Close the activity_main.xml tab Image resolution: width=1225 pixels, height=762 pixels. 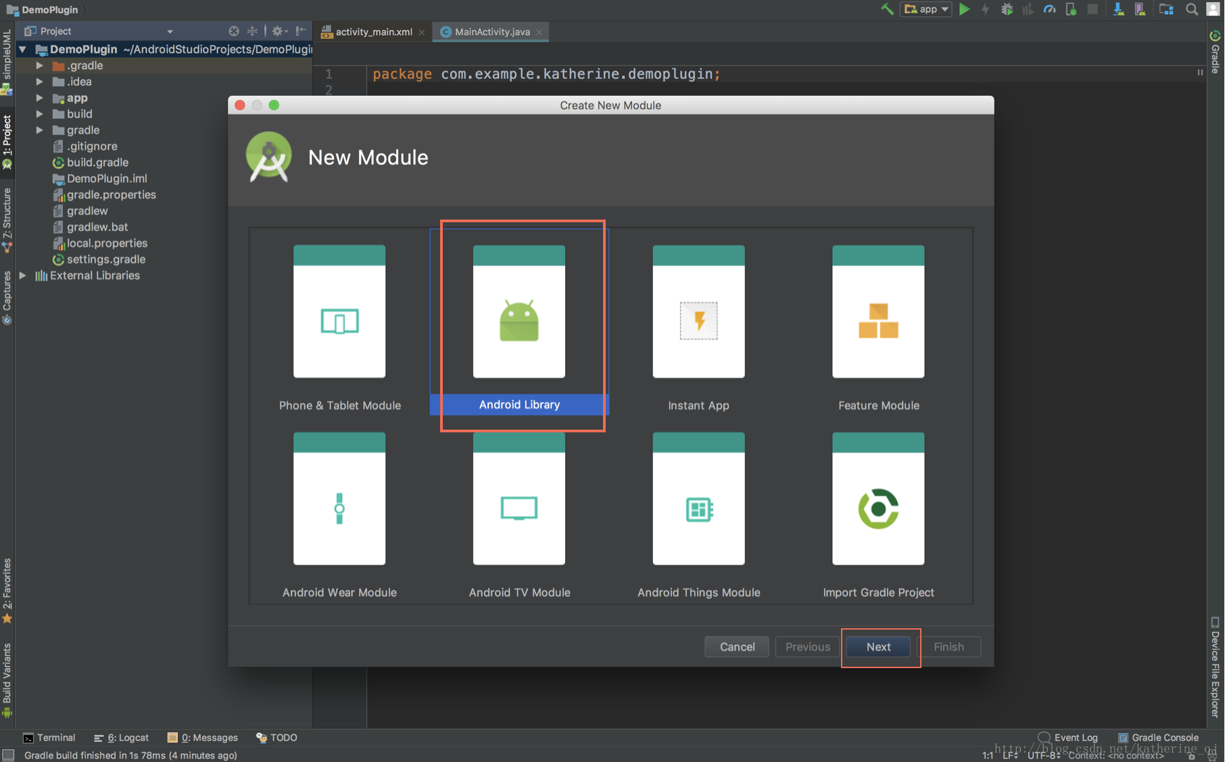(422, 32)
